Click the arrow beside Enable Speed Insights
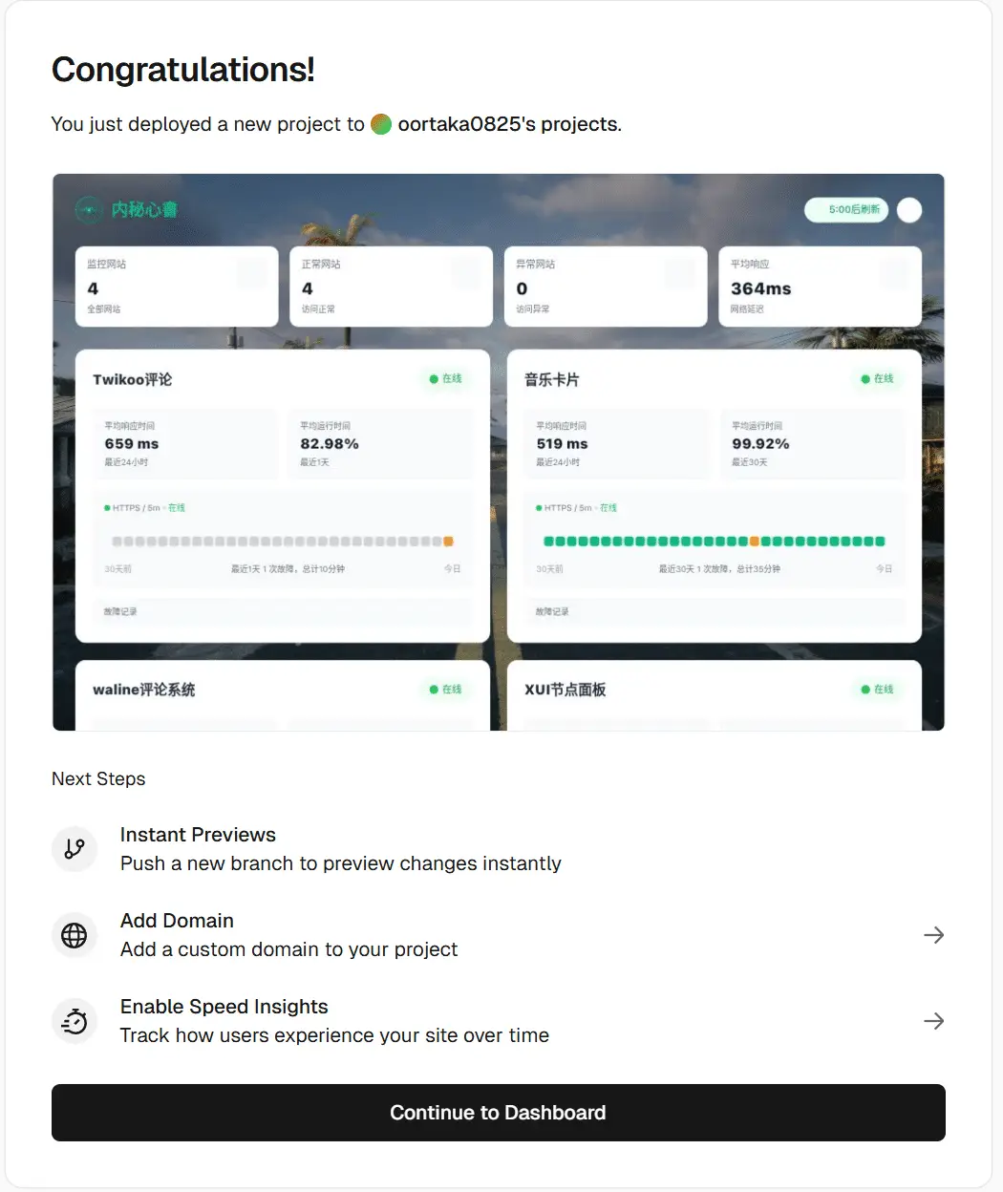Viewport: 1003px width, 1192px height. tap(934, 1021)
